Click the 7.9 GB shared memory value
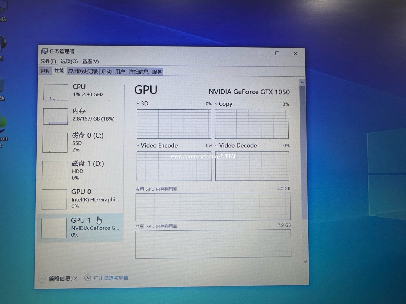Image resolution: width=406 pixels, height=304 pixels. 284,225
